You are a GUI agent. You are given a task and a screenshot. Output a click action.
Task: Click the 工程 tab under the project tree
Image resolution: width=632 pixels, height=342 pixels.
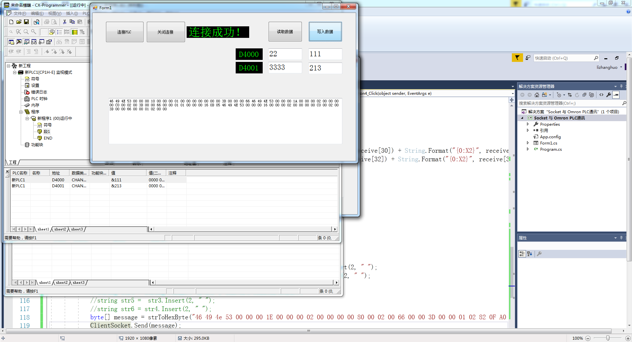(x=13, y=162)
